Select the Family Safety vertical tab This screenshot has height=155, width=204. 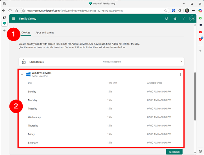(4, 23)
